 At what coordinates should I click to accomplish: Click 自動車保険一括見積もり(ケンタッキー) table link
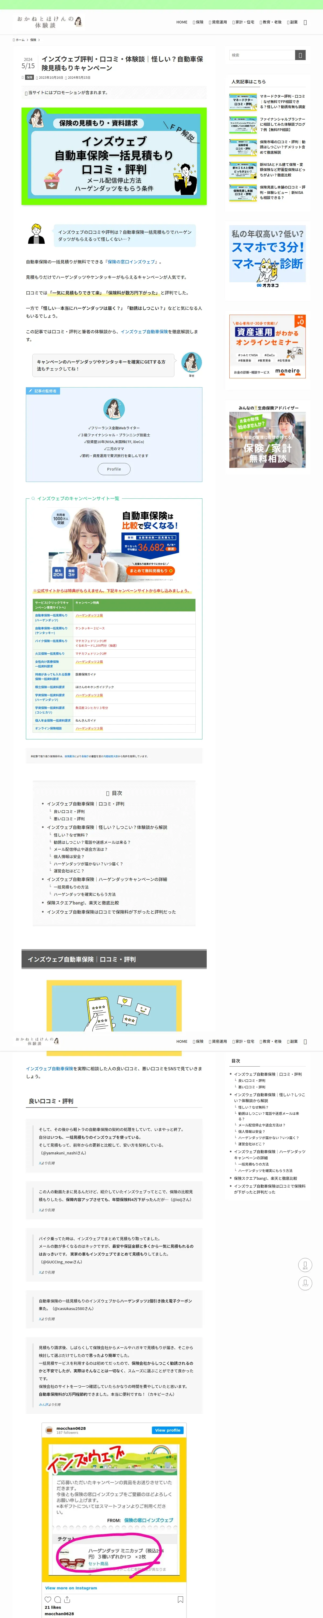tap(51, 631)
